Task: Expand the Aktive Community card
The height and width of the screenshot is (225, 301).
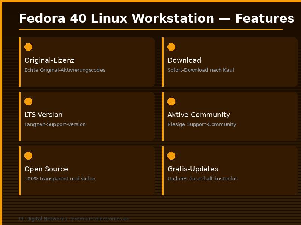Action: coord(230,116)
